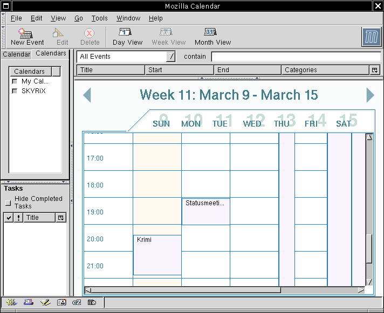Close the Mozilla Calendar window
384x313 pixels.
378,6
